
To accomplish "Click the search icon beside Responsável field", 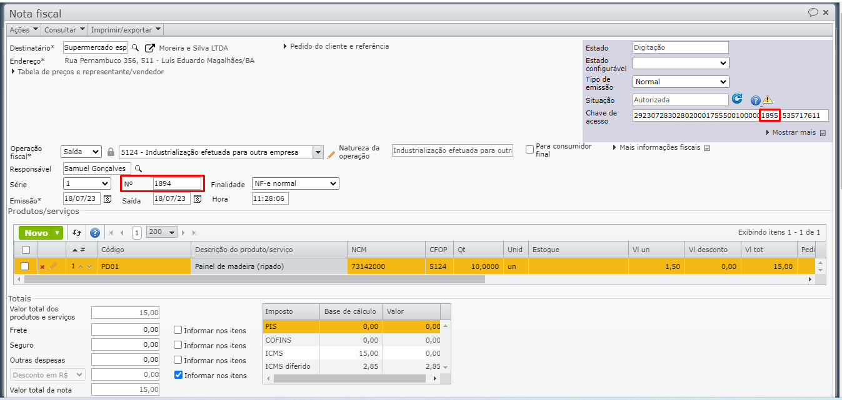I will coord(139,168).
